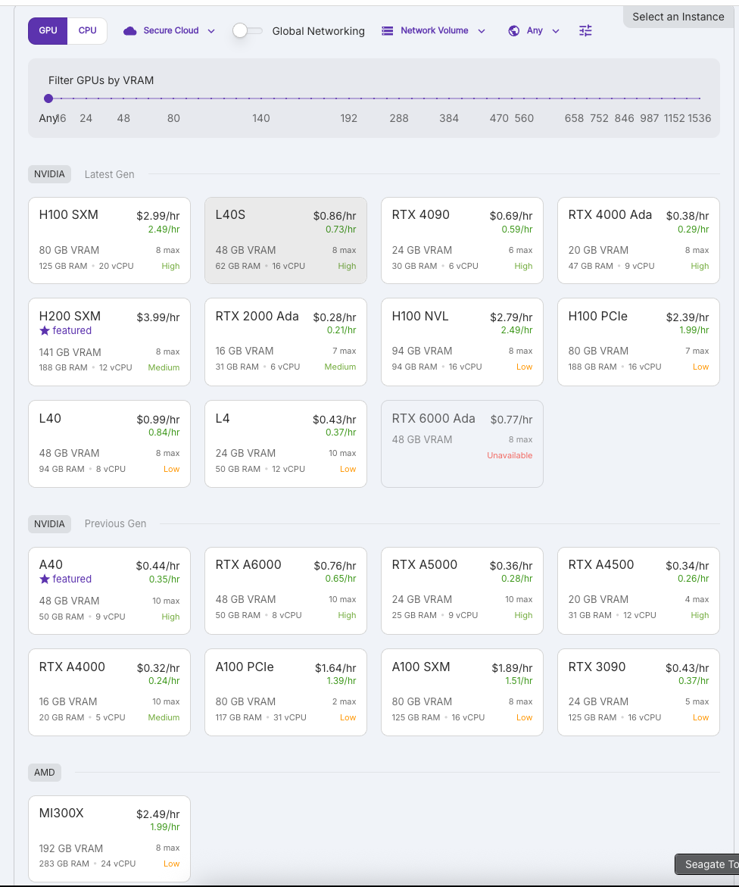Select the A40 featured card

click(110, 591)
